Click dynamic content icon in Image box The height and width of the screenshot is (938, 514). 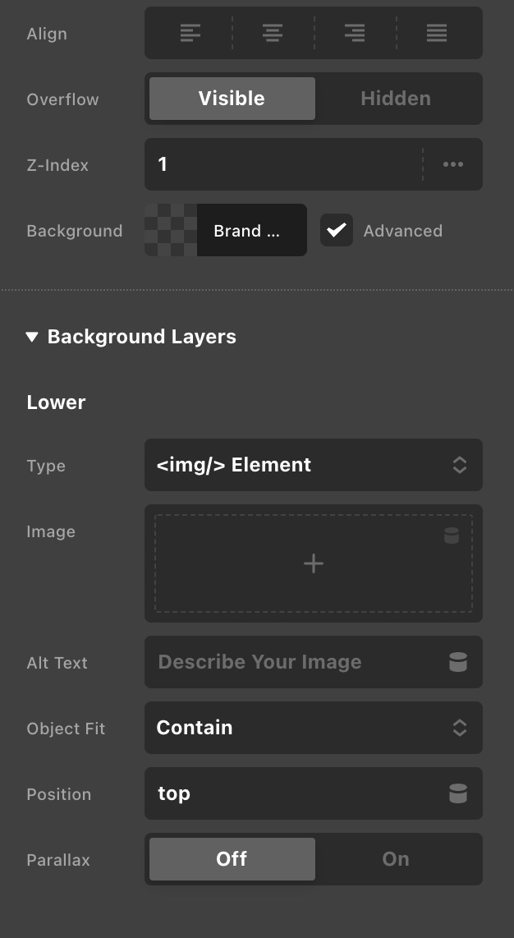(452, 535)
